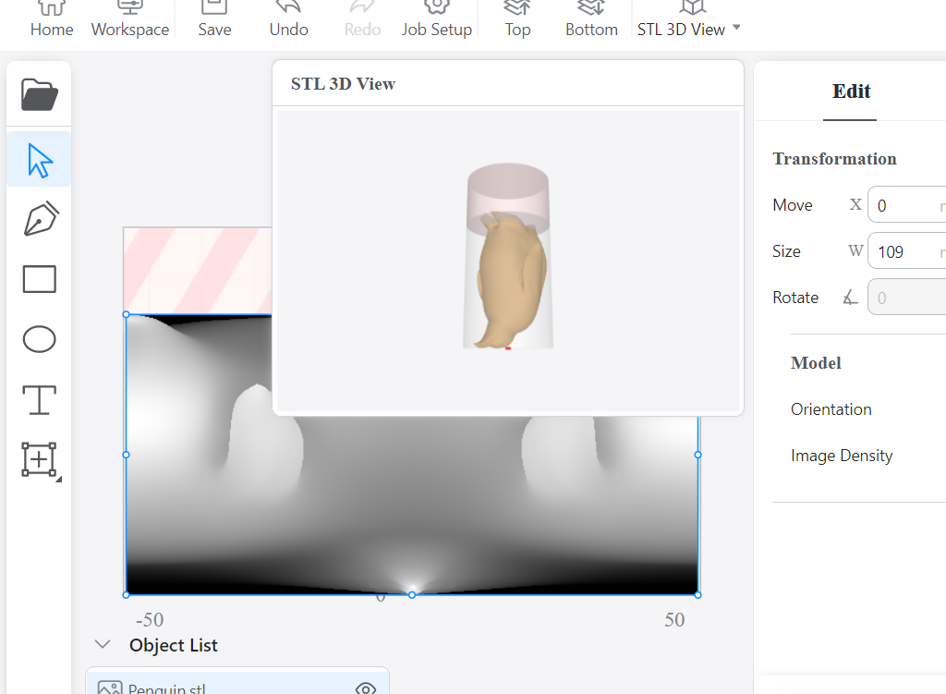Open the Image Density setting
Viewport: 946px width, 694px height.
[842, 456]
